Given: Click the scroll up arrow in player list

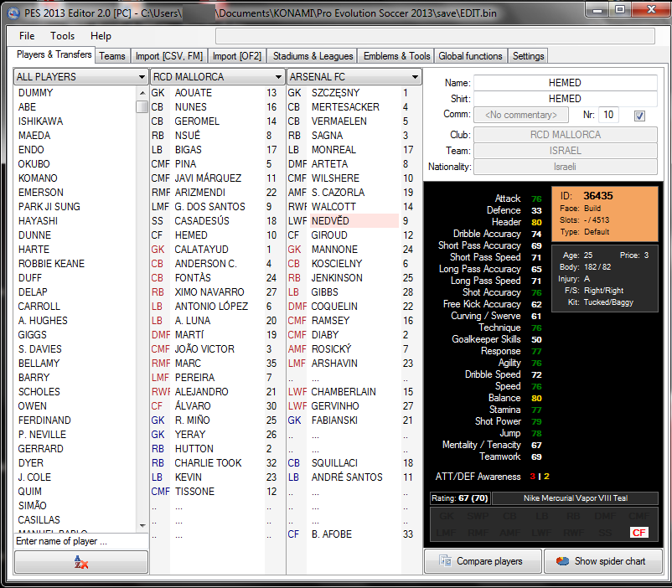Looking at the screenshot, I should (142, 93).
